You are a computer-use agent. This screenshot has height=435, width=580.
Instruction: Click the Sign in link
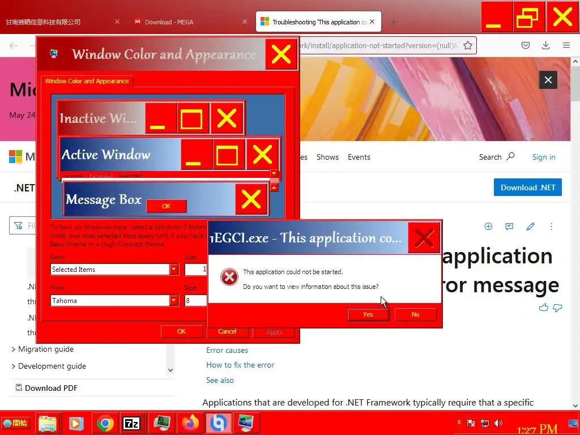tap(544, 157)
